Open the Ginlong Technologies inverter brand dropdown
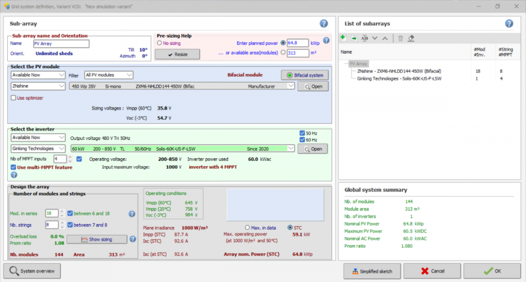This screenshot has width=526, height=282. click(38, 149)
